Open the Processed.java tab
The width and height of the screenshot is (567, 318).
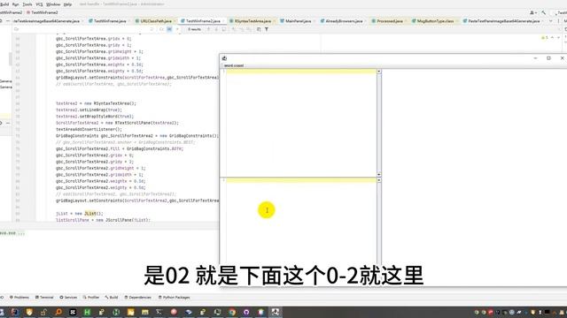390,21
